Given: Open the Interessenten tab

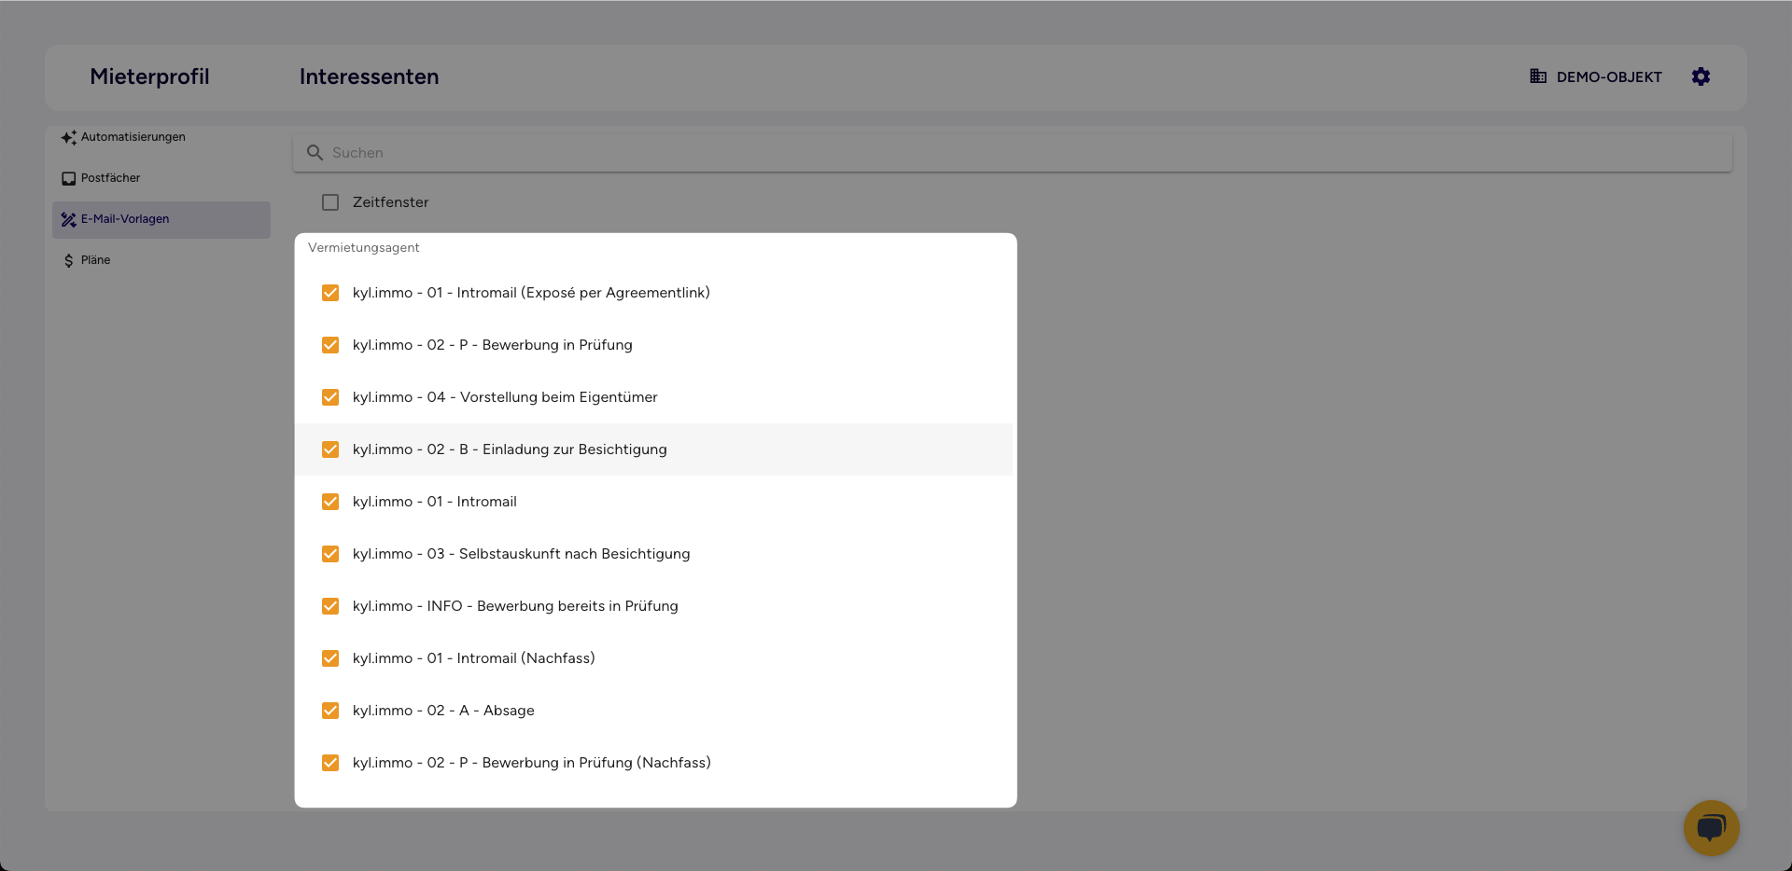Looking at the screenshot, I should click(369, 76).
